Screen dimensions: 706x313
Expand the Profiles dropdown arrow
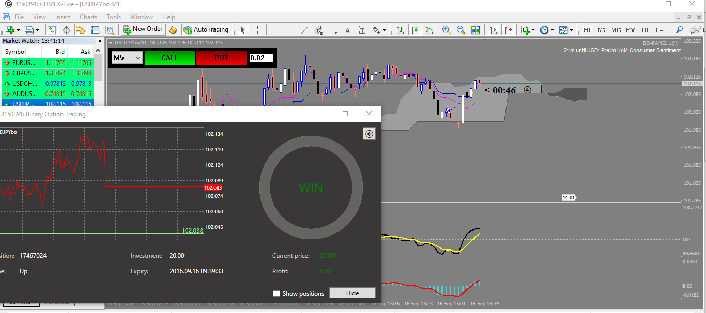coord(37,30)
